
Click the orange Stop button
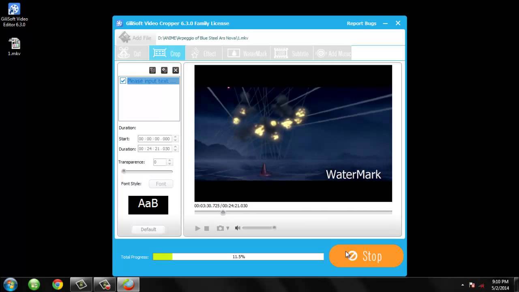[x=366, y=256]
